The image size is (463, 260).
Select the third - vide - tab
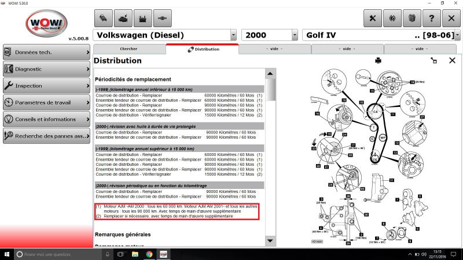(420, 49)
